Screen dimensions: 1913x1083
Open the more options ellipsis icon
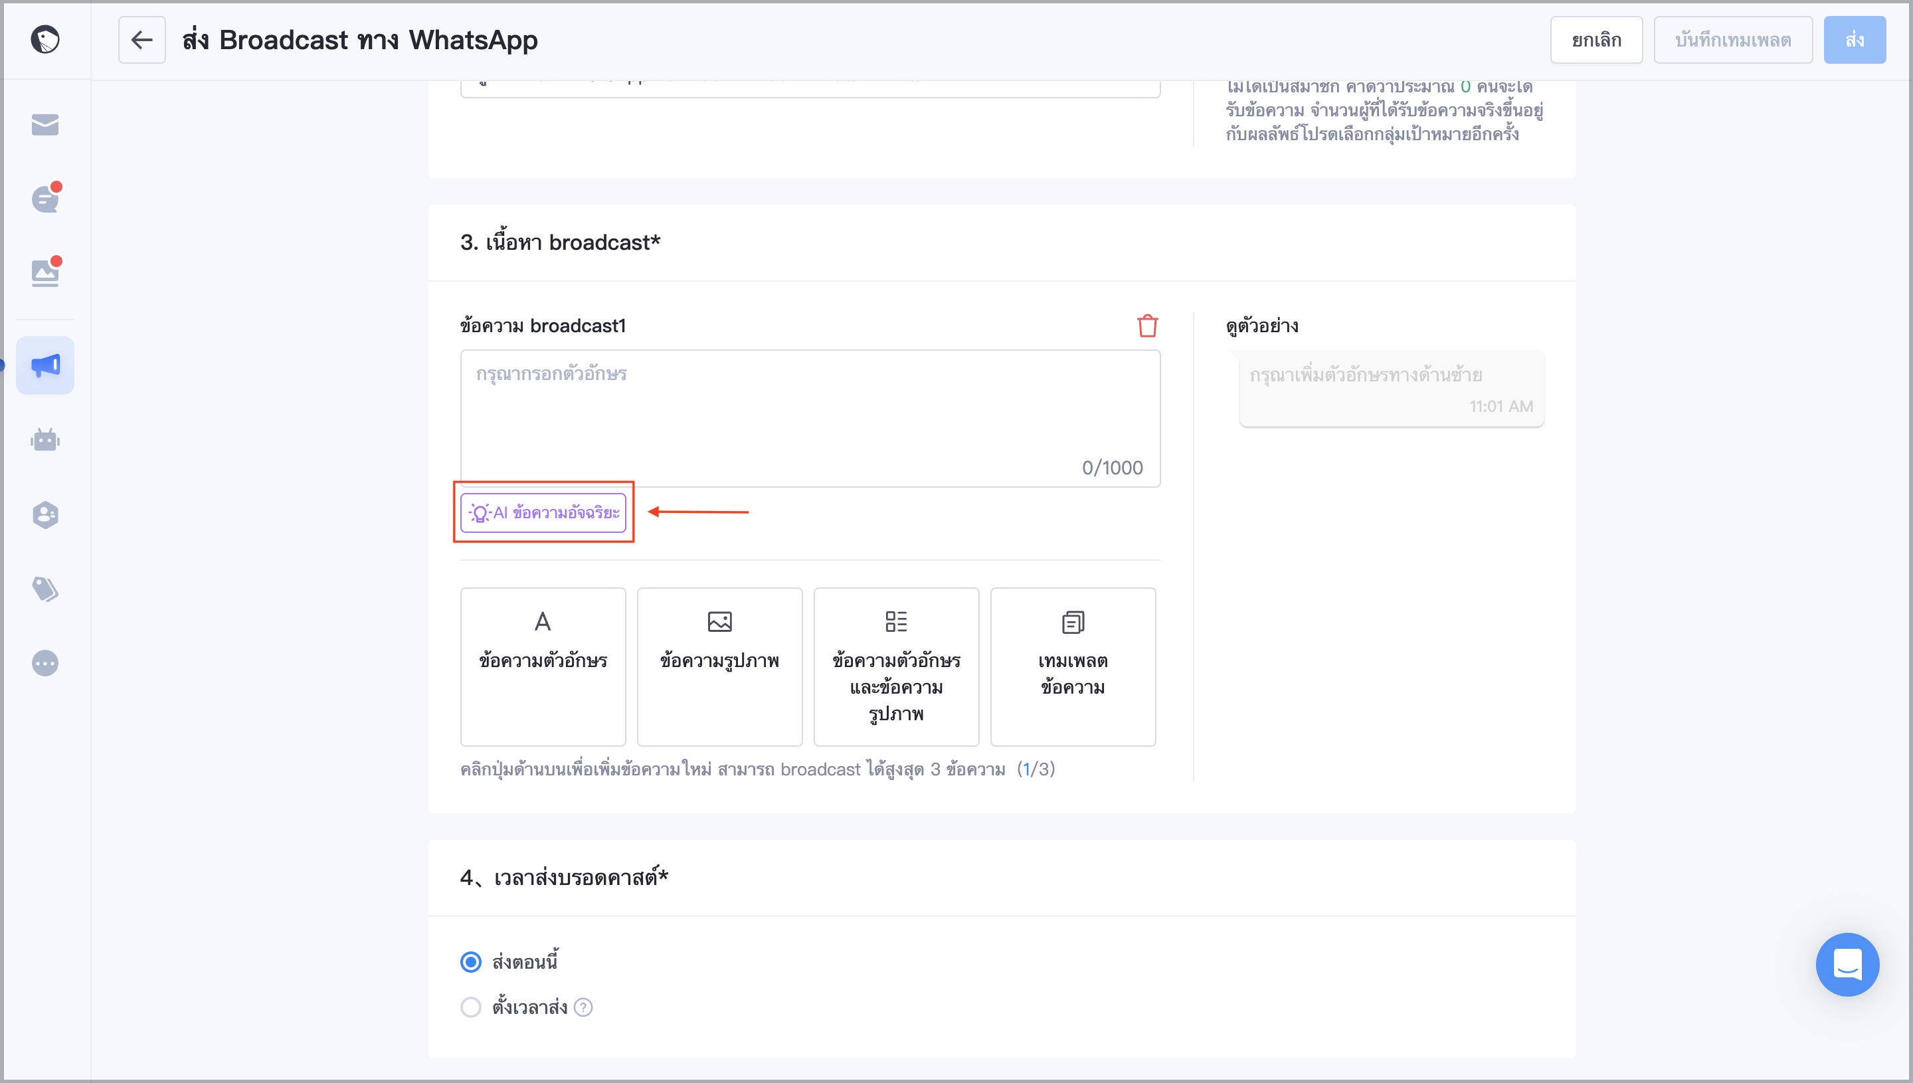pyautogui.click(x=45, y=662)
